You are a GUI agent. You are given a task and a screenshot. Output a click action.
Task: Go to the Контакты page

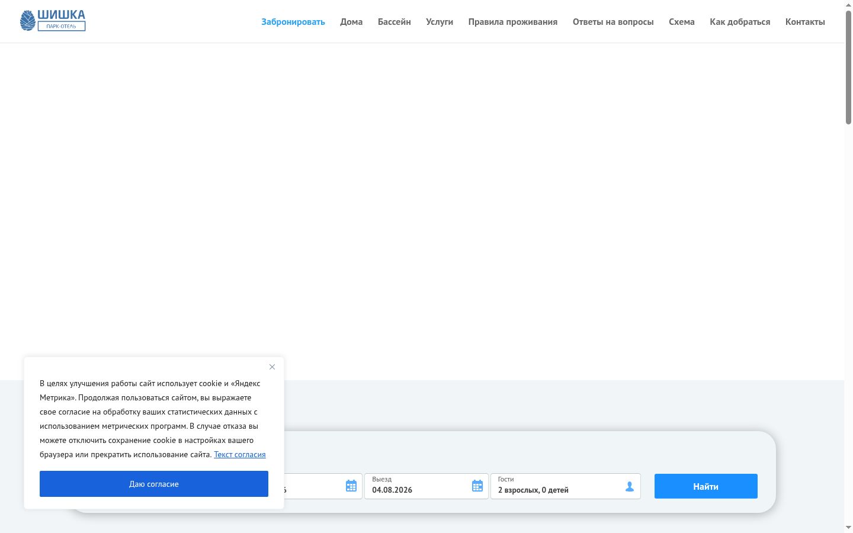[805, 22]
